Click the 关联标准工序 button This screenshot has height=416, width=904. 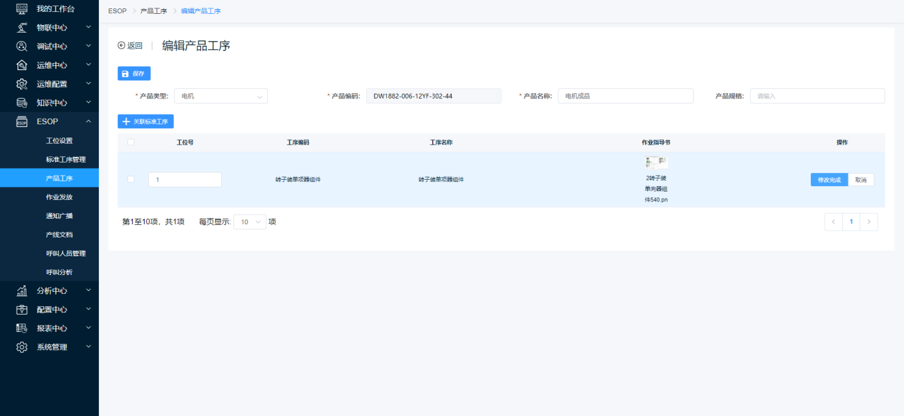coord(145,122)
